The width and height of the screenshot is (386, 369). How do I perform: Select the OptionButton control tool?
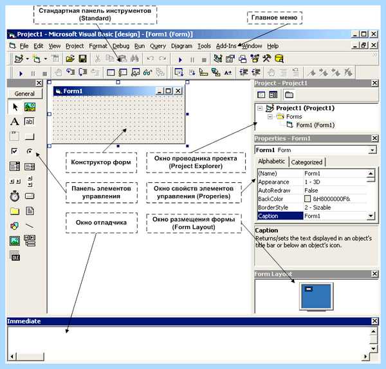coord(30,151)
